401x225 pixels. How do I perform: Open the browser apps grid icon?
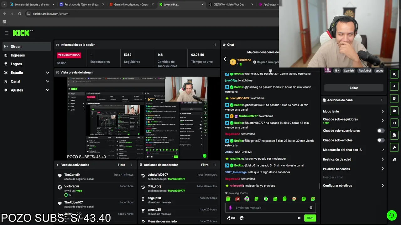[4, 22]
